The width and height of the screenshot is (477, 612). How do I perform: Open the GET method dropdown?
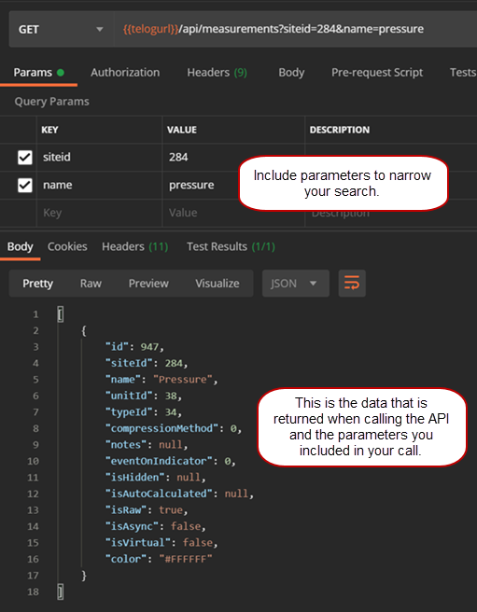(61, 29)
